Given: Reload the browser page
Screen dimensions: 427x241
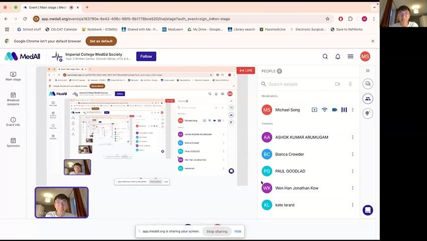Looking at the screenshot, I should pos(25,19).
